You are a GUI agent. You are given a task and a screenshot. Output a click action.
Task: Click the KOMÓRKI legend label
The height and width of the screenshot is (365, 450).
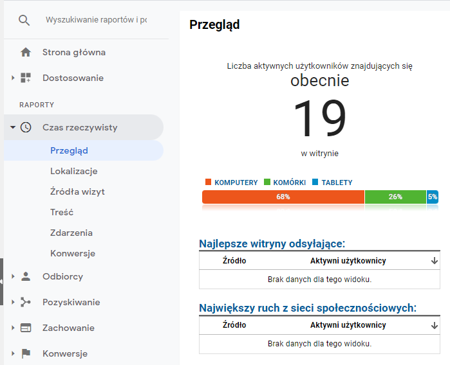(x=289, y=182)
